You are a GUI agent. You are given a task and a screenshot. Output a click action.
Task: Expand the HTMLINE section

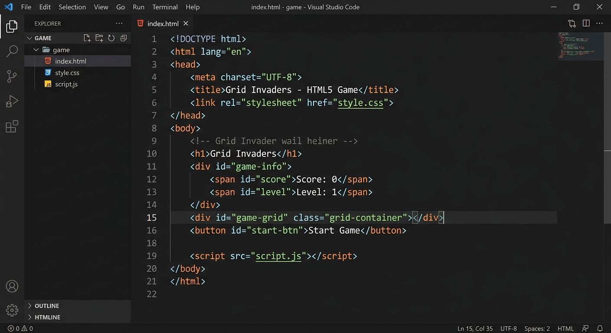coord(47,317)
